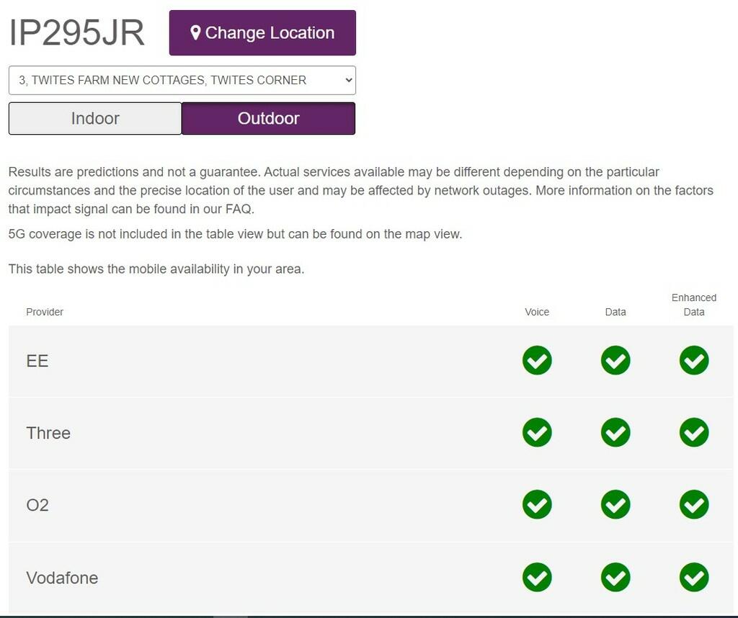Switch to Indoor coverage view
Screen dimensions: 738x618
95,119
